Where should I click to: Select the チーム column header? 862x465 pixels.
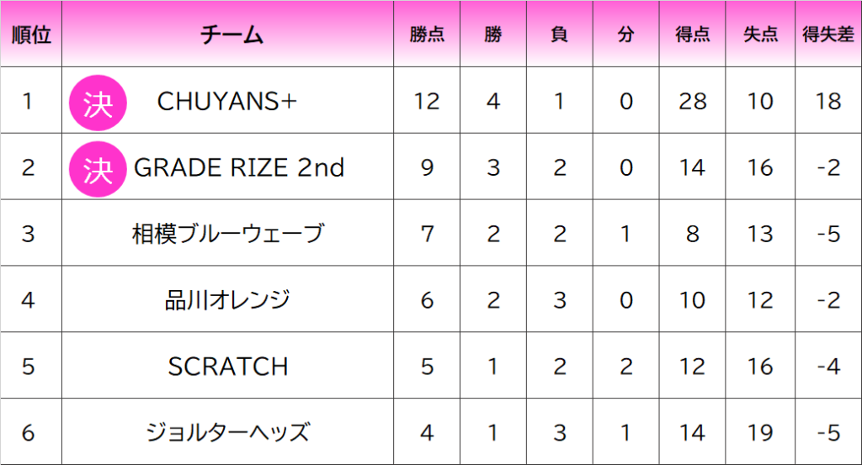pos(231,34)
